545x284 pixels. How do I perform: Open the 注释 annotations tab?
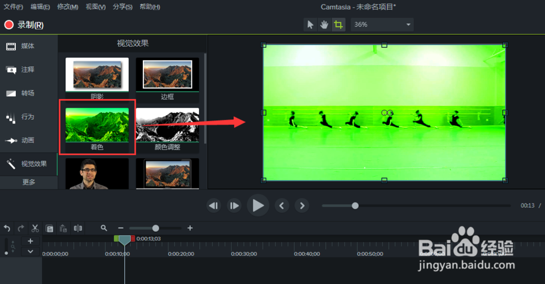28,70
